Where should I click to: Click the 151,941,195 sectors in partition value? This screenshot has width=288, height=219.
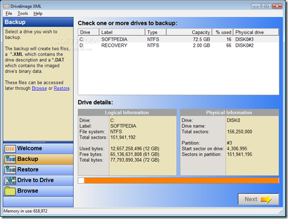point(239,154)
